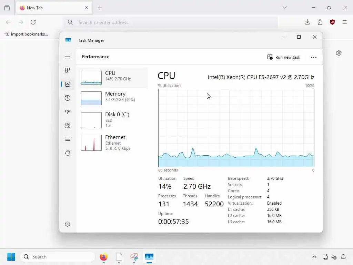Click the up time 0:00:57:35 value

(x=173, y=222)
